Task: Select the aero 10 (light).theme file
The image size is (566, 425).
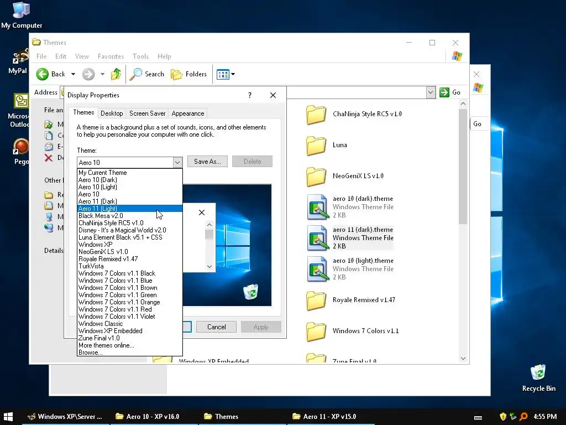Action: pyautogui.click(x=350, y=269)
